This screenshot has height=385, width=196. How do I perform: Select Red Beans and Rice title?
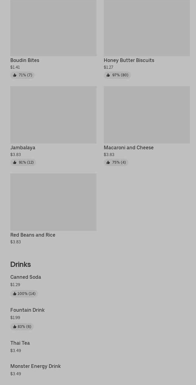click(33, 235)
